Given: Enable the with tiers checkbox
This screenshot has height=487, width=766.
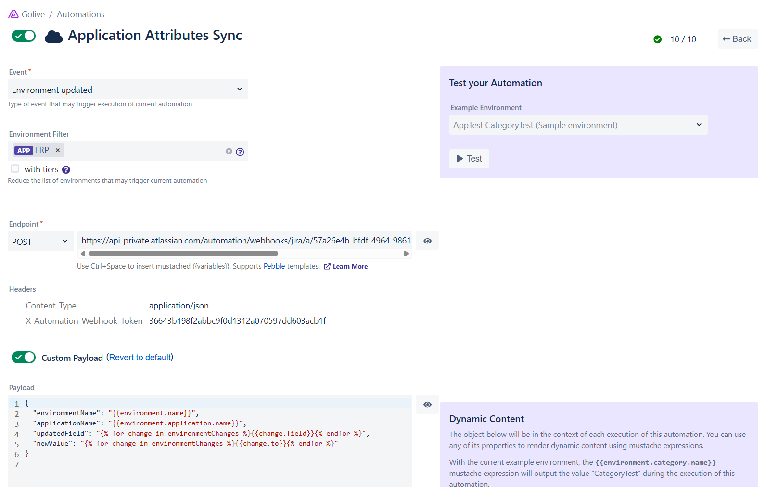Looking at the screenshot, I should pos(15,168).
